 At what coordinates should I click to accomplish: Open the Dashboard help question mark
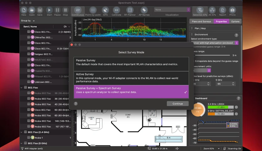point(238,98)
